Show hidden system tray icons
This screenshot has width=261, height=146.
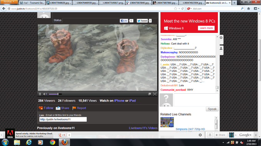[223, 143]
